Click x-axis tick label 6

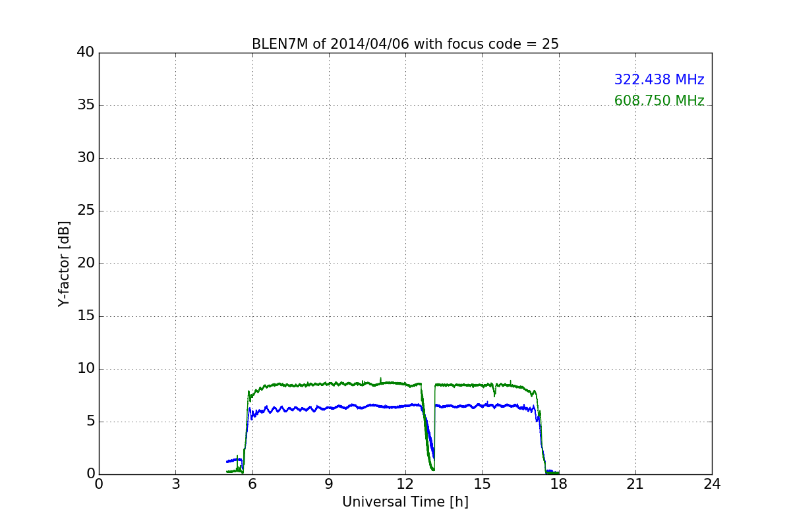252,484
